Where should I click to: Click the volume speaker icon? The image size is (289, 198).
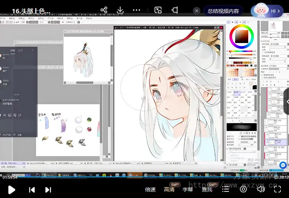[261, 189]
